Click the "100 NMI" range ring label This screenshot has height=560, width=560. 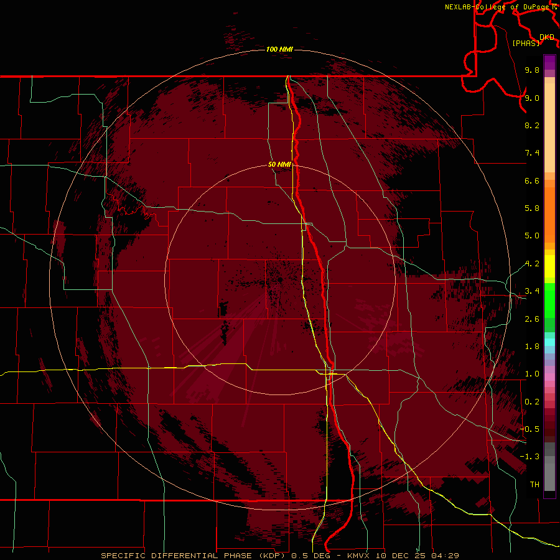(279, 49)
